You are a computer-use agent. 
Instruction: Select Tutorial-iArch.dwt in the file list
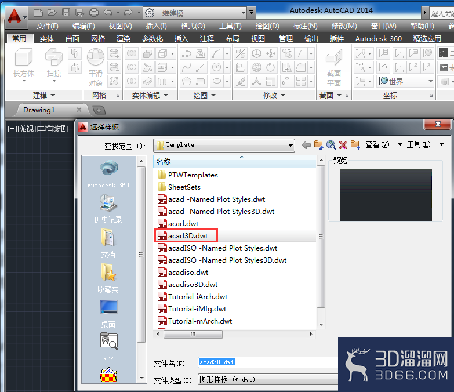(x=193, y=296)
